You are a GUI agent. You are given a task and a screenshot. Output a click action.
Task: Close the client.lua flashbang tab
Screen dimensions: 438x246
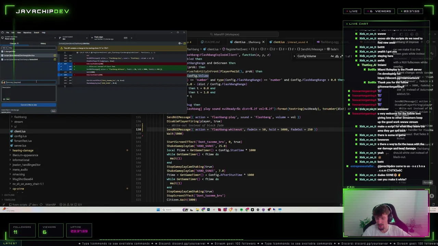click(263, 42)
